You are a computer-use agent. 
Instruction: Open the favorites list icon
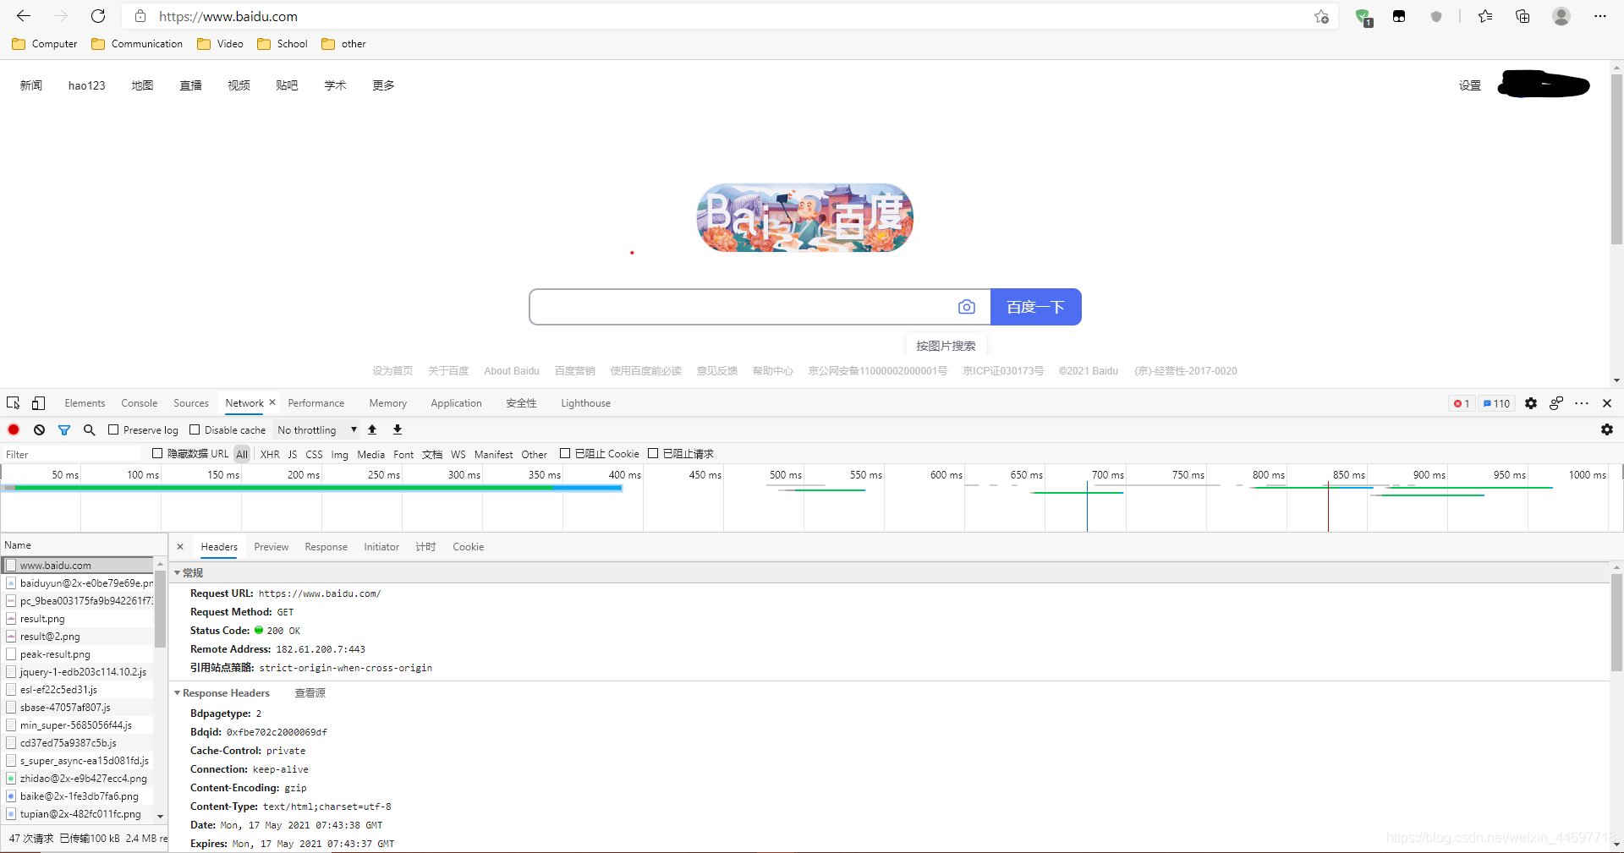[1485, 16]
